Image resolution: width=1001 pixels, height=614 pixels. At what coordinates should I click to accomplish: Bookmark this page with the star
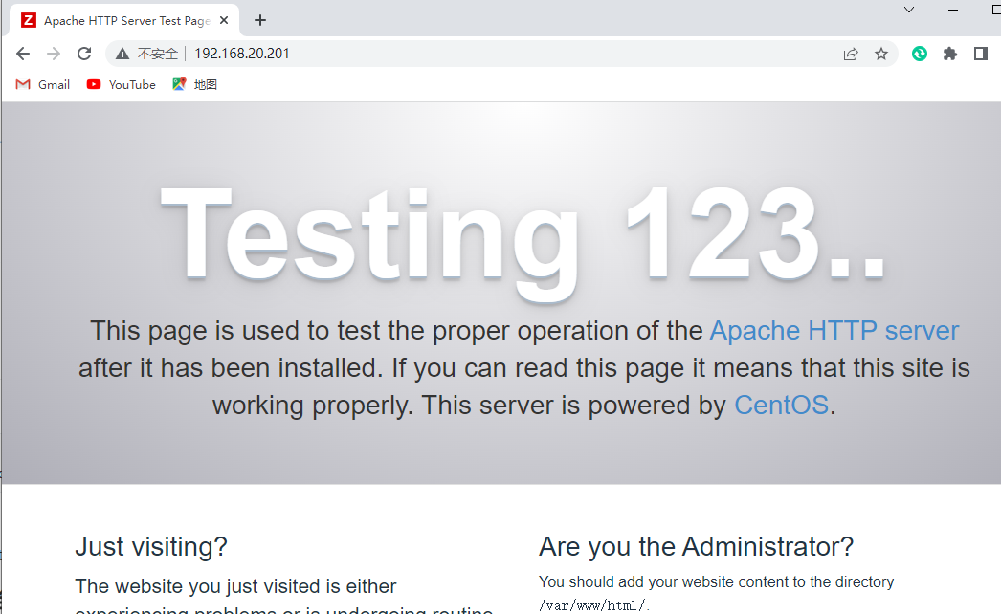tap(881, 54)
